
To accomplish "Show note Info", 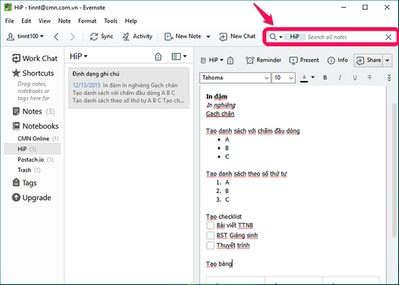I will (x=337, y=60).
